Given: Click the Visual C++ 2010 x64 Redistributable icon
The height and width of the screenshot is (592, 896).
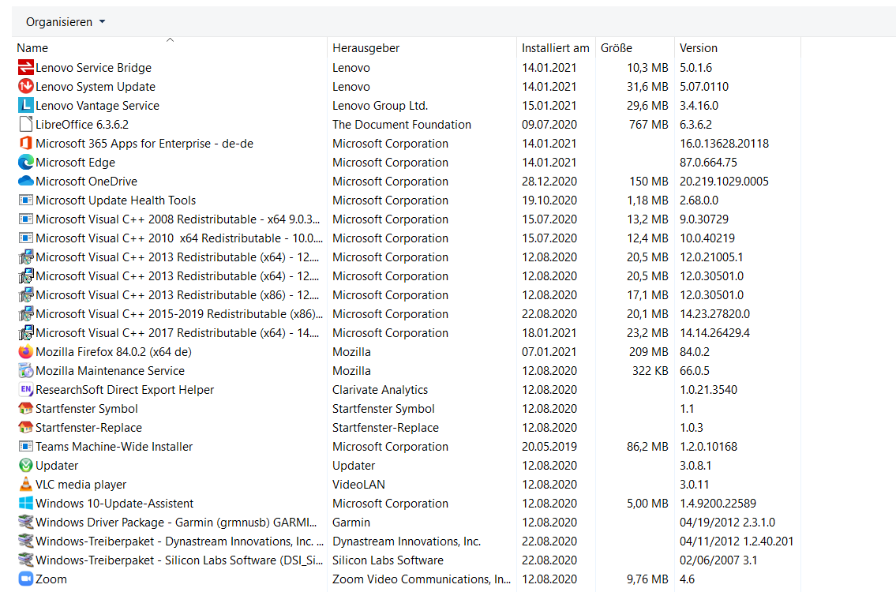Looking at the screenshot, I should 26,238.
